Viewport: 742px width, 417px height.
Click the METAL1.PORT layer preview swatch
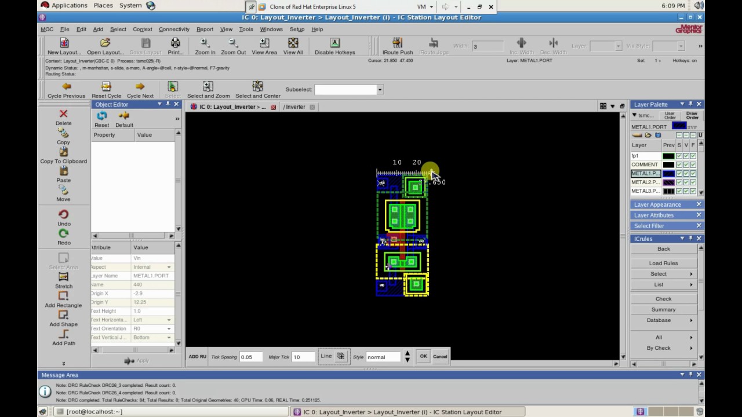click(668, 173)
